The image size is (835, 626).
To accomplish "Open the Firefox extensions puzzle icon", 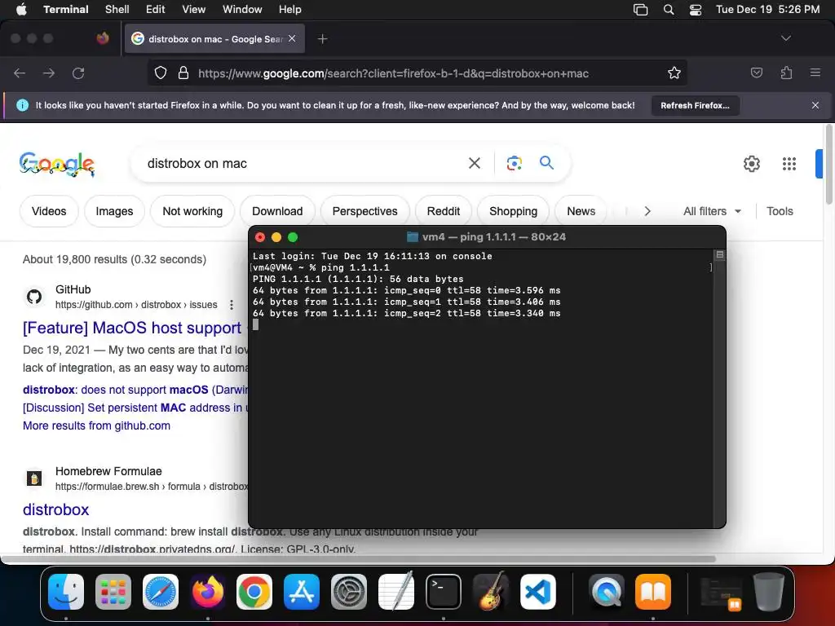I will (x=786, y=73).
